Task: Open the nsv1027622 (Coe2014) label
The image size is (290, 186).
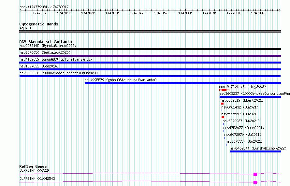Action: point(39,66)
